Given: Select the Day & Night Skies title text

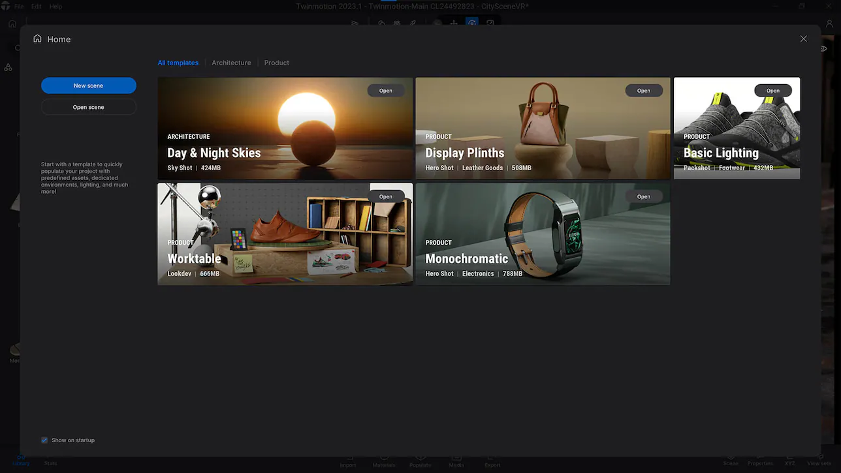Looking at the screenshot, I should [x=214, y=153].
